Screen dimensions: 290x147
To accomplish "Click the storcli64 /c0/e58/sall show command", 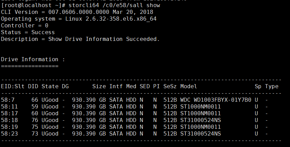I will coord(114,5).
